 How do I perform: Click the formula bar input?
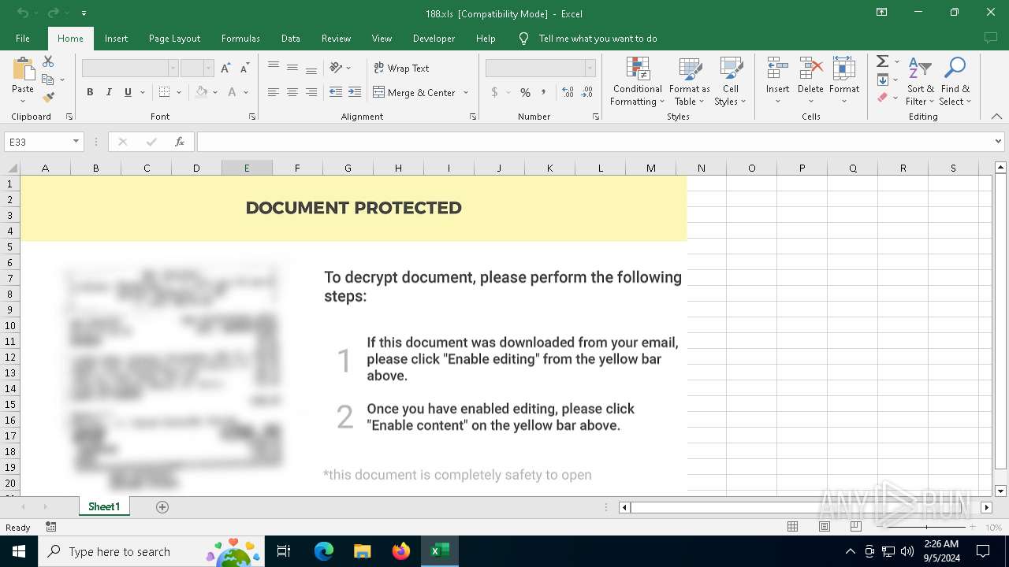[594, 142]
